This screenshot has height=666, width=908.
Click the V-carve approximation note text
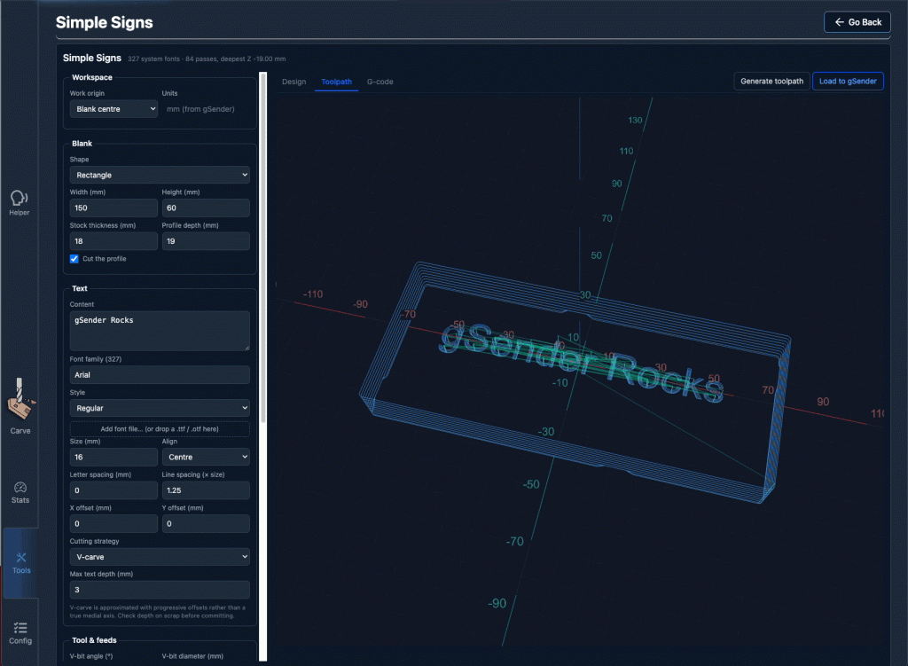coord(158,612)
